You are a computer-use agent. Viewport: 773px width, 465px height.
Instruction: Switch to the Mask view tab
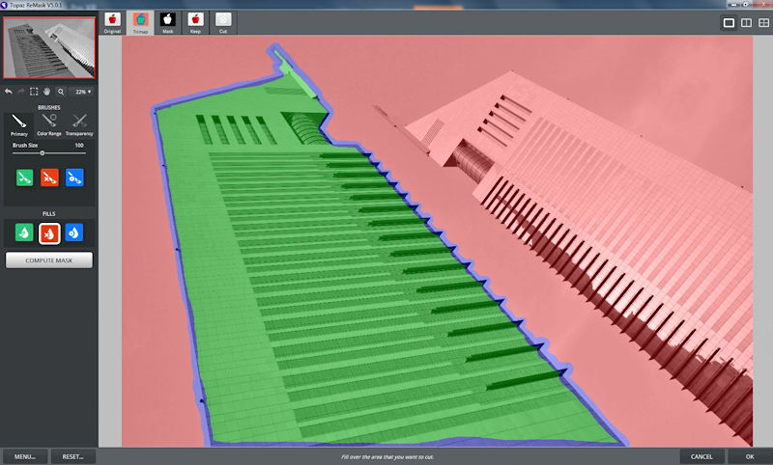(x=167, y=21)
